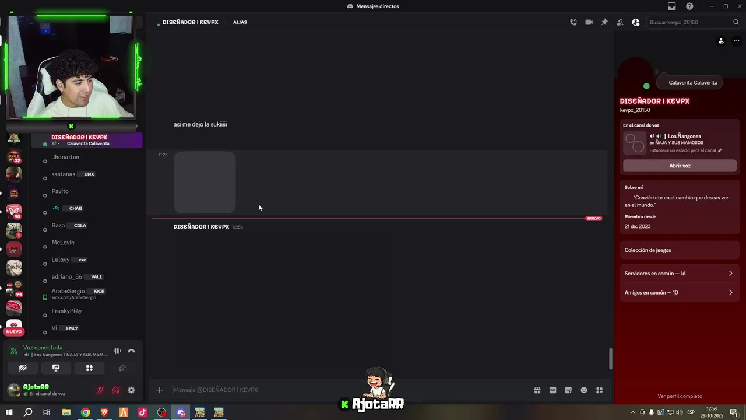Open the Razo direct message
The image size is (746, 420).
tap(87, 226)
